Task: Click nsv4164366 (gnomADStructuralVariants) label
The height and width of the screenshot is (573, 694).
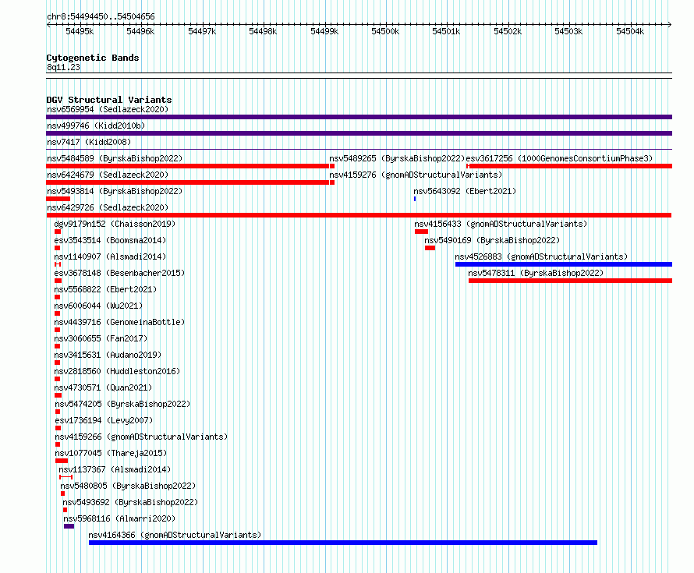Action: 175,535
